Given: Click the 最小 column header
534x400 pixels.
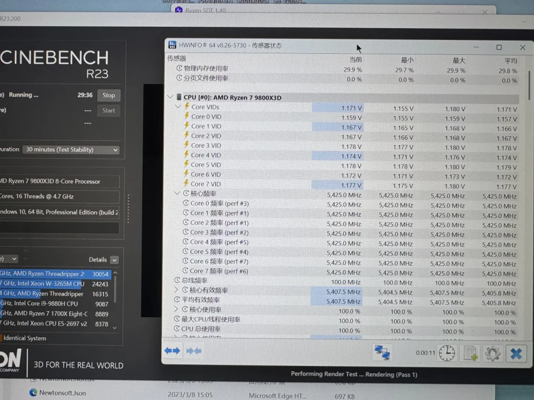Looking at the screenshot, I should click(x=407, y=60).
